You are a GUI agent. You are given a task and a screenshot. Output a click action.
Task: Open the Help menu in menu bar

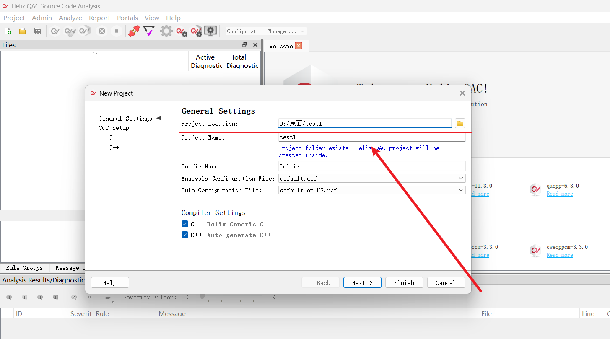(x=173, y=18)
